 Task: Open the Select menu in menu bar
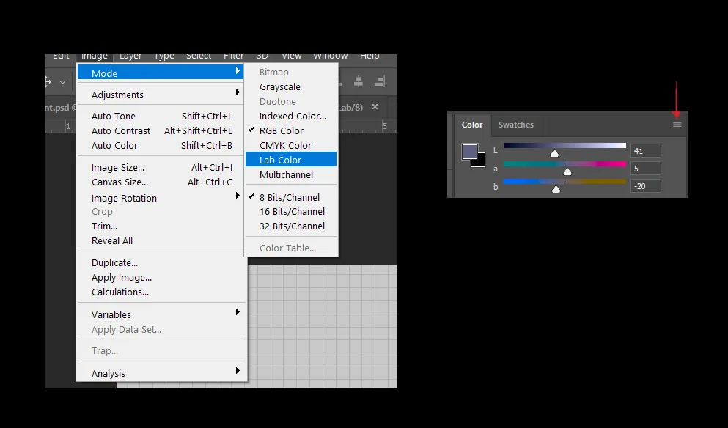click(199, 56)
